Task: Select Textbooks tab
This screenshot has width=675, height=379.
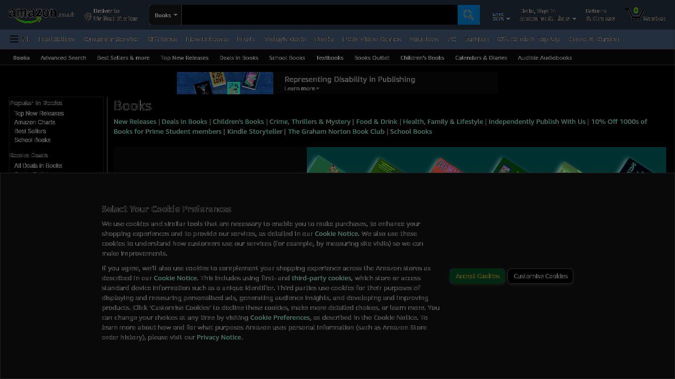Action: pos(330,58)
